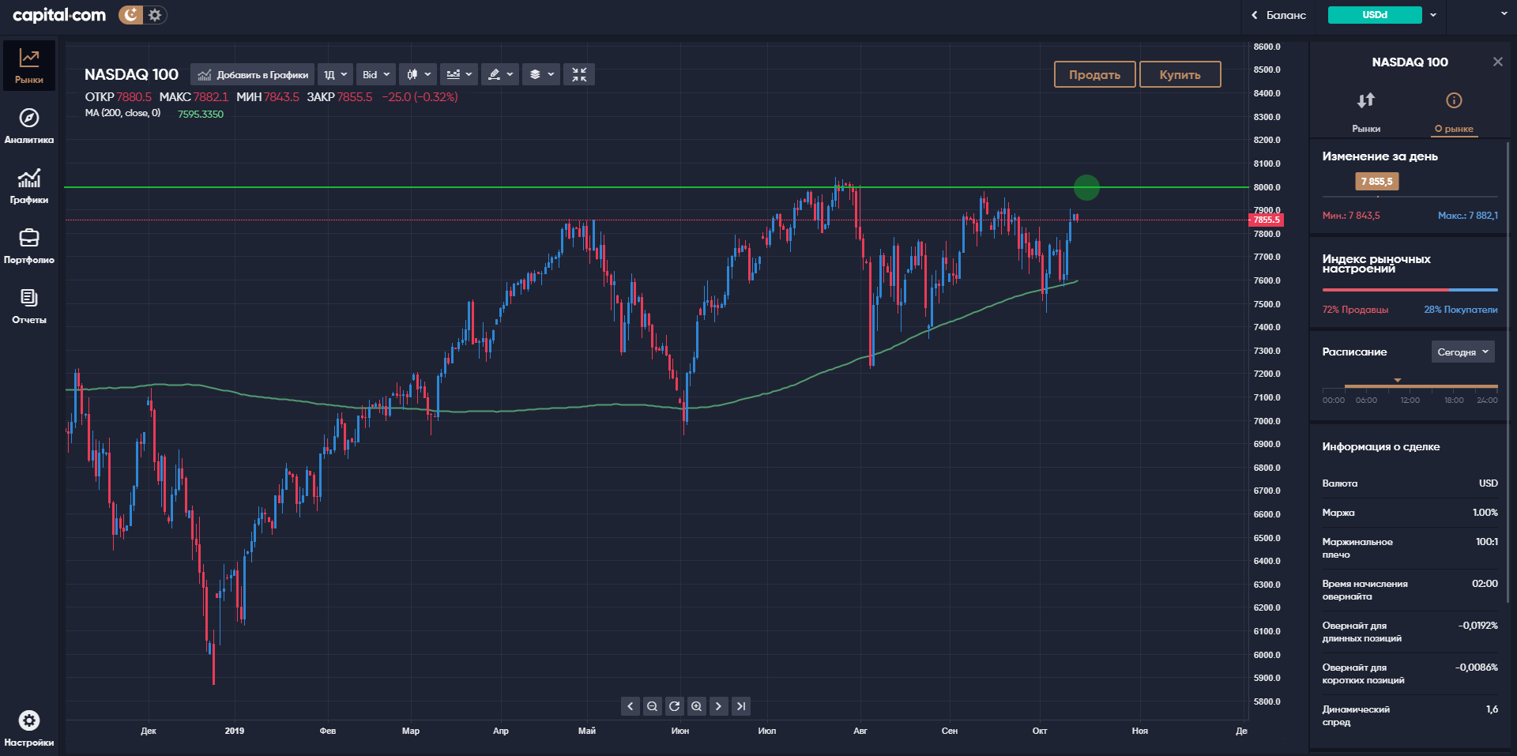Click Добавить в Графики button
The height and width of the screenshot is (756, 1517).
253,74
